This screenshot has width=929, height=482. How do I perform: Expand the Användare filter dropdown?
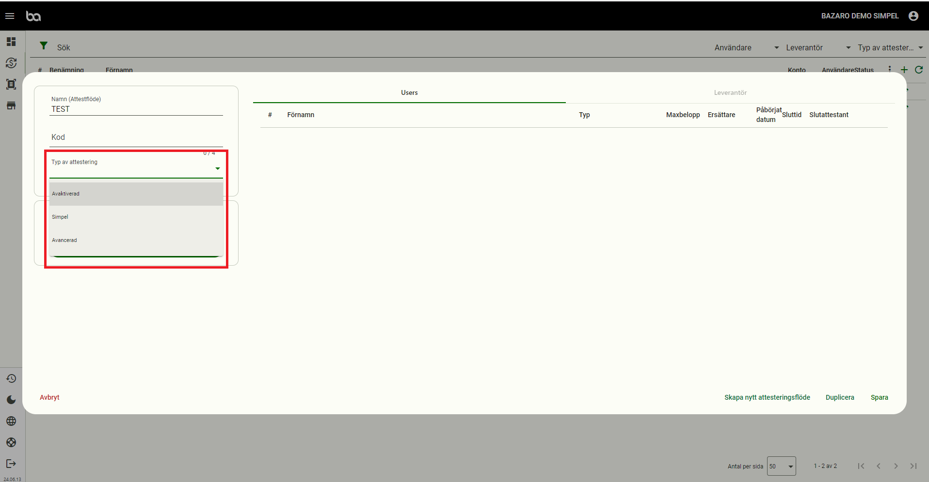click(x=747, y=47)
